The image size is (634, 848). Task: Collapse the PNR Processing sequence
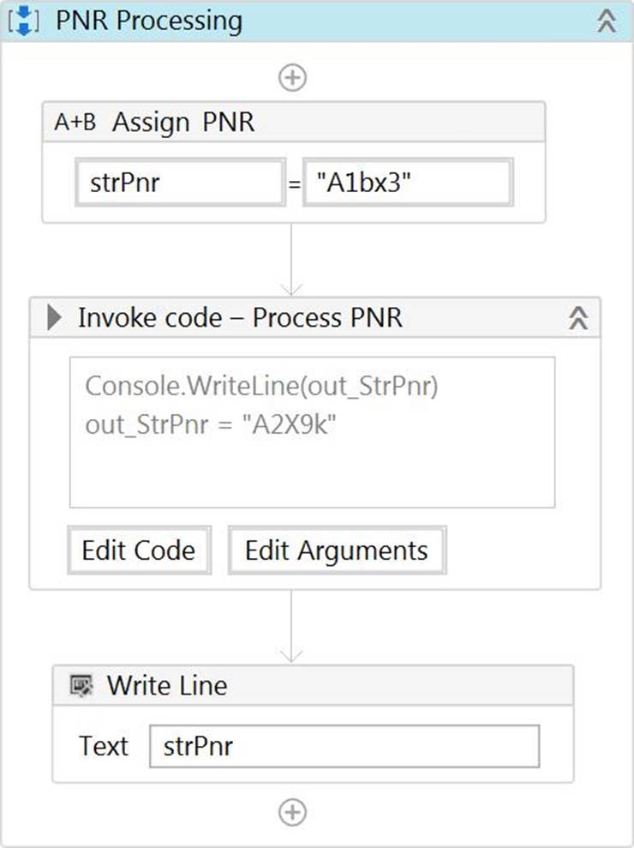point(607,22)
